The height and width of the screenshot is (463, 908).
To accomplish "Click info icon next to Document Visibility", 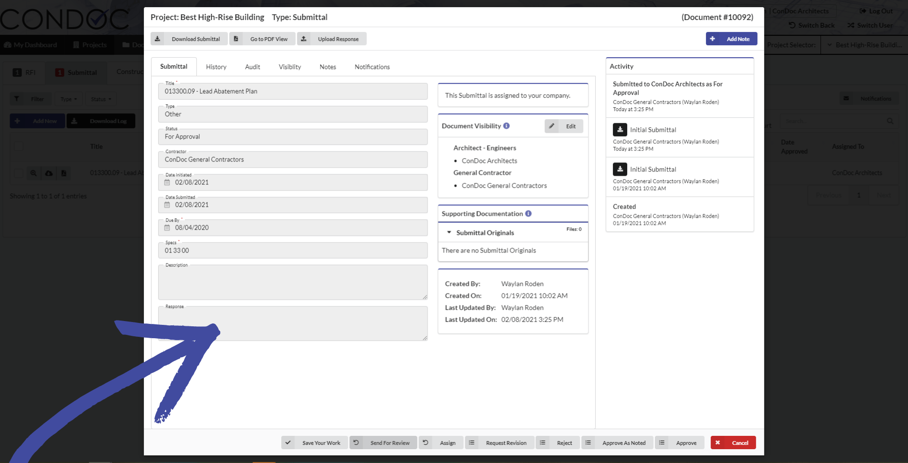I will click(507, 126).
